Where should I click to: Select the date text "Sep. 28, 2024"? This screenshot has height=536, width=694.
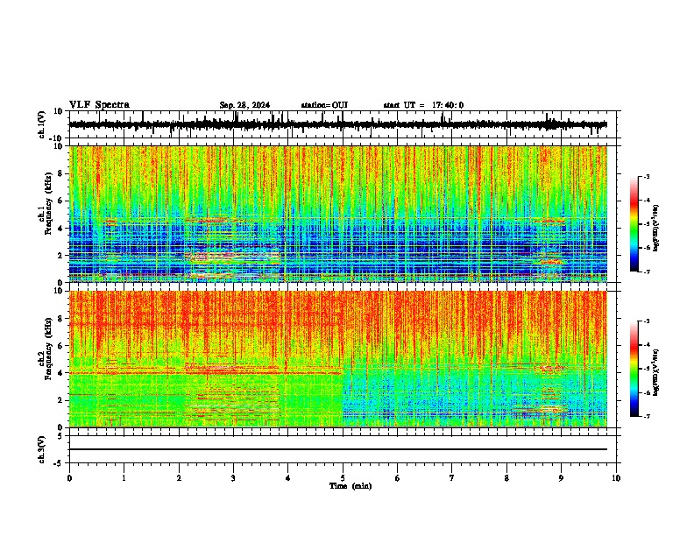click(244, 105)
